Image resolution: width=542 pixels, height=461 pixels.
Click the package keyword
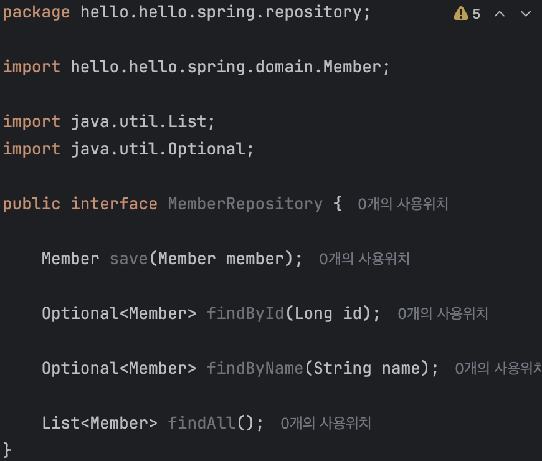[36, 13]
